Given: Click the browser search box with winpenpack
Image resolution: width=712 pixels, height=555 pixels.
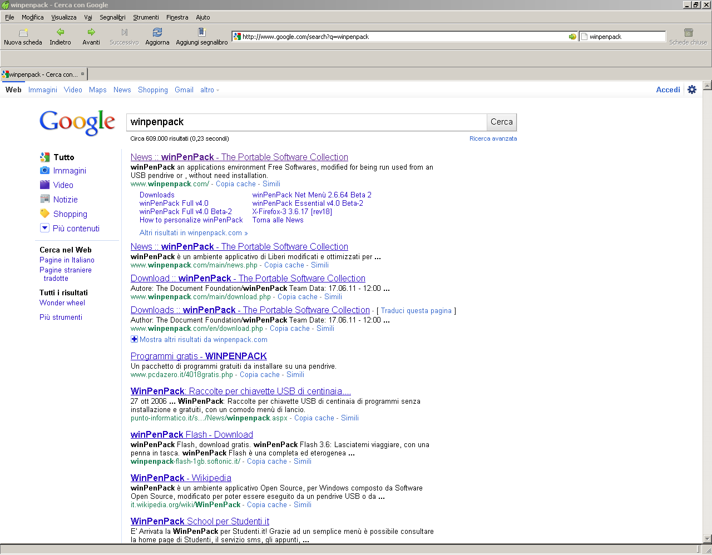Looking at the screenshot, I should [x=622, y=37].
